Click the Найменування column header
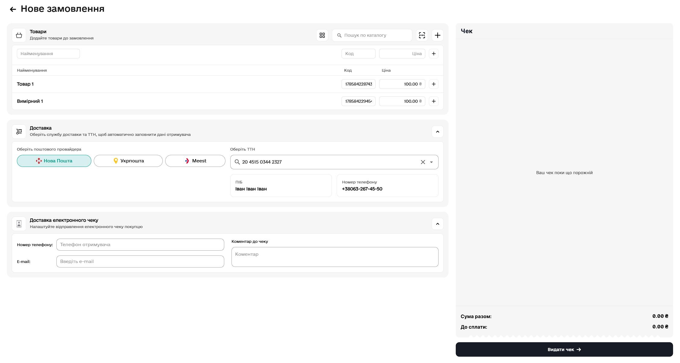The image size is (680, 363). click(32, 70)
